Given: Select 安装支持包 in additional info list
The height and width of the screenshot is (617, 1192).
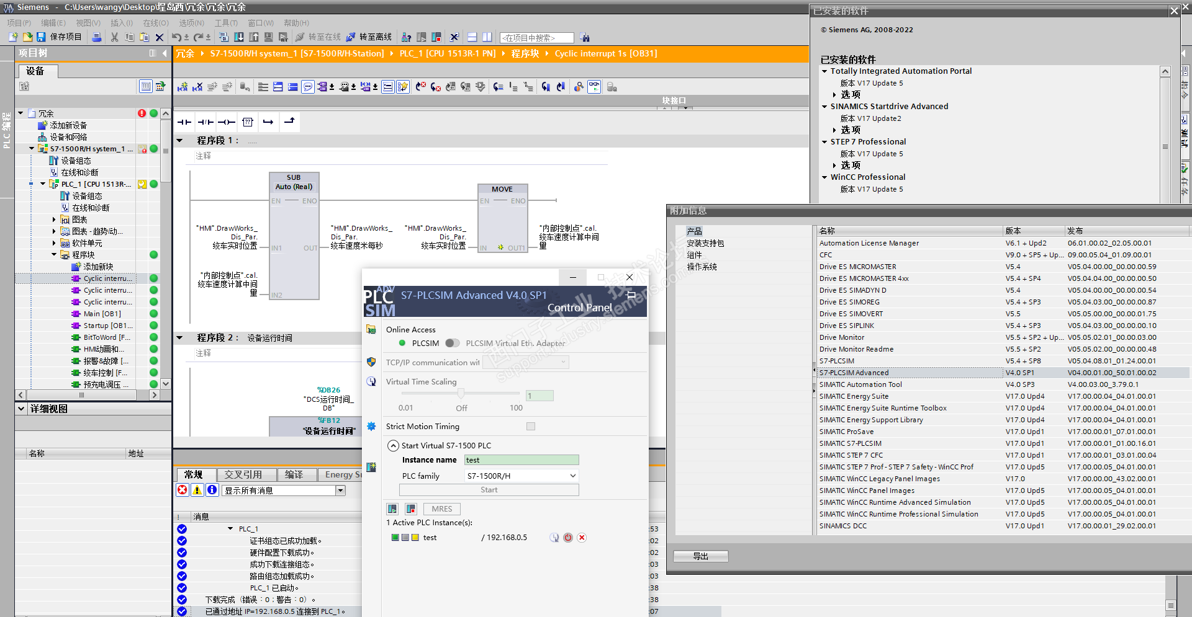Looking at the screenshot, I should pyautogui.click(x=705, y=244).
